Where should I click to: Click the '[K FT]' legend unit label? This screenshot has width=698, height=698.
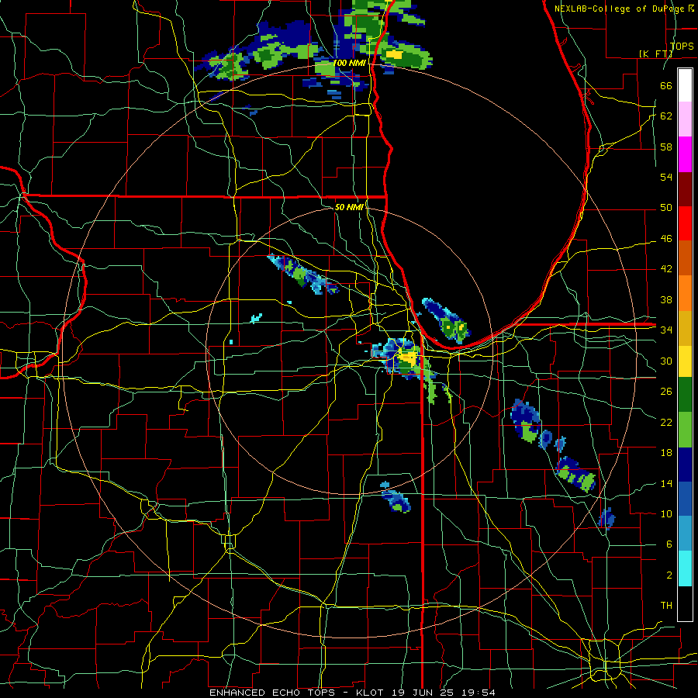click(x=655, y=54)
